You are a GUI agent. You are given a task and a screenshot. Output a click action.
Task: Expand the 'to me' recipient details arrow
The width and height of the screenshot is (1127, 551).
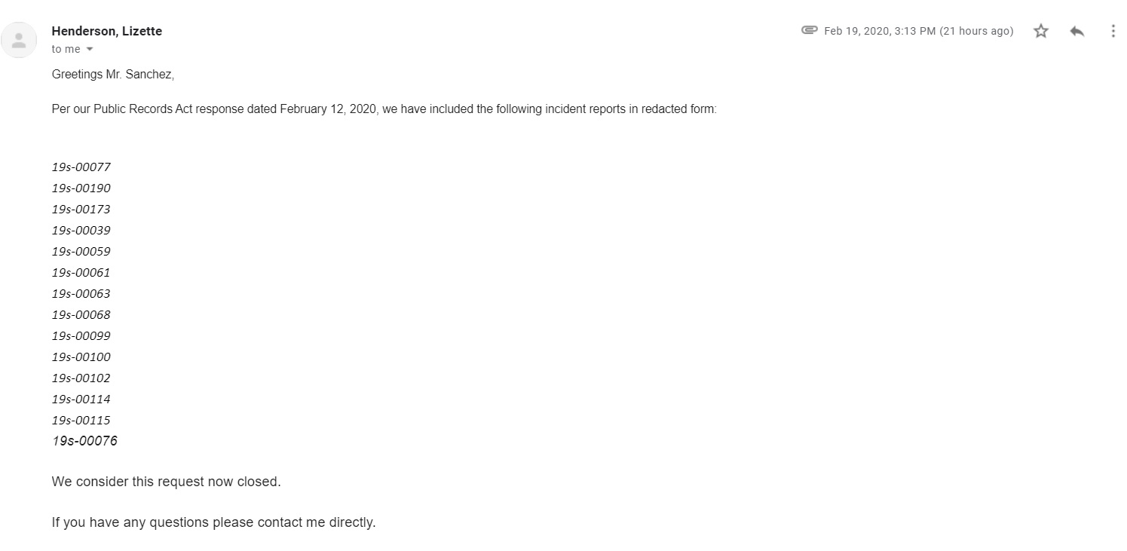[90, 50]
